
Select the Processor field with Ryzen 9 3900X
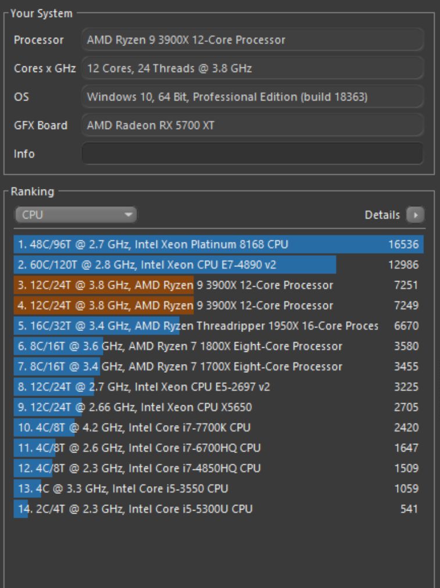253,40
